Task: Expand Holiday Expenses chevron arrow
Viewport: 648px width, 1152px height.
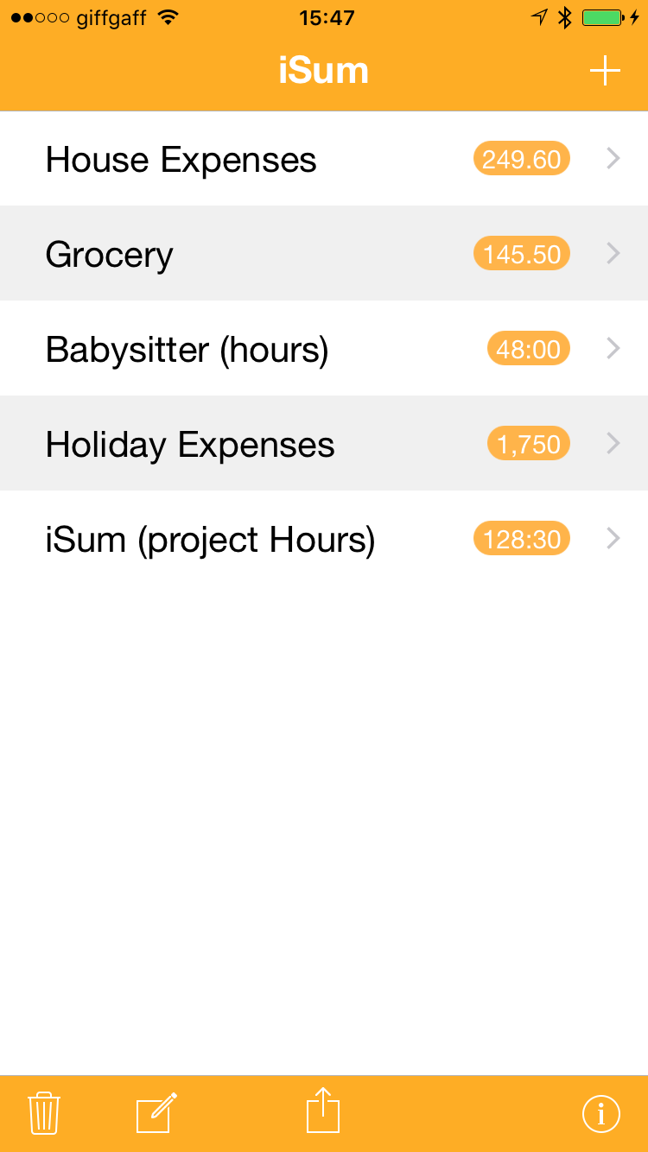Action: 613,444
